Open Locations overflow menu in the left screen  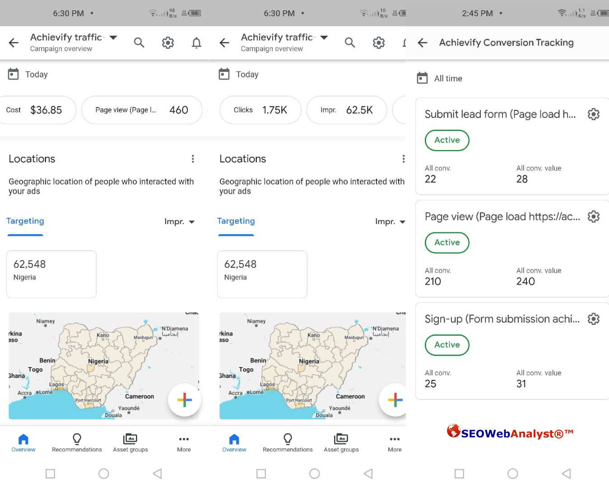click(x=193, y=159)
